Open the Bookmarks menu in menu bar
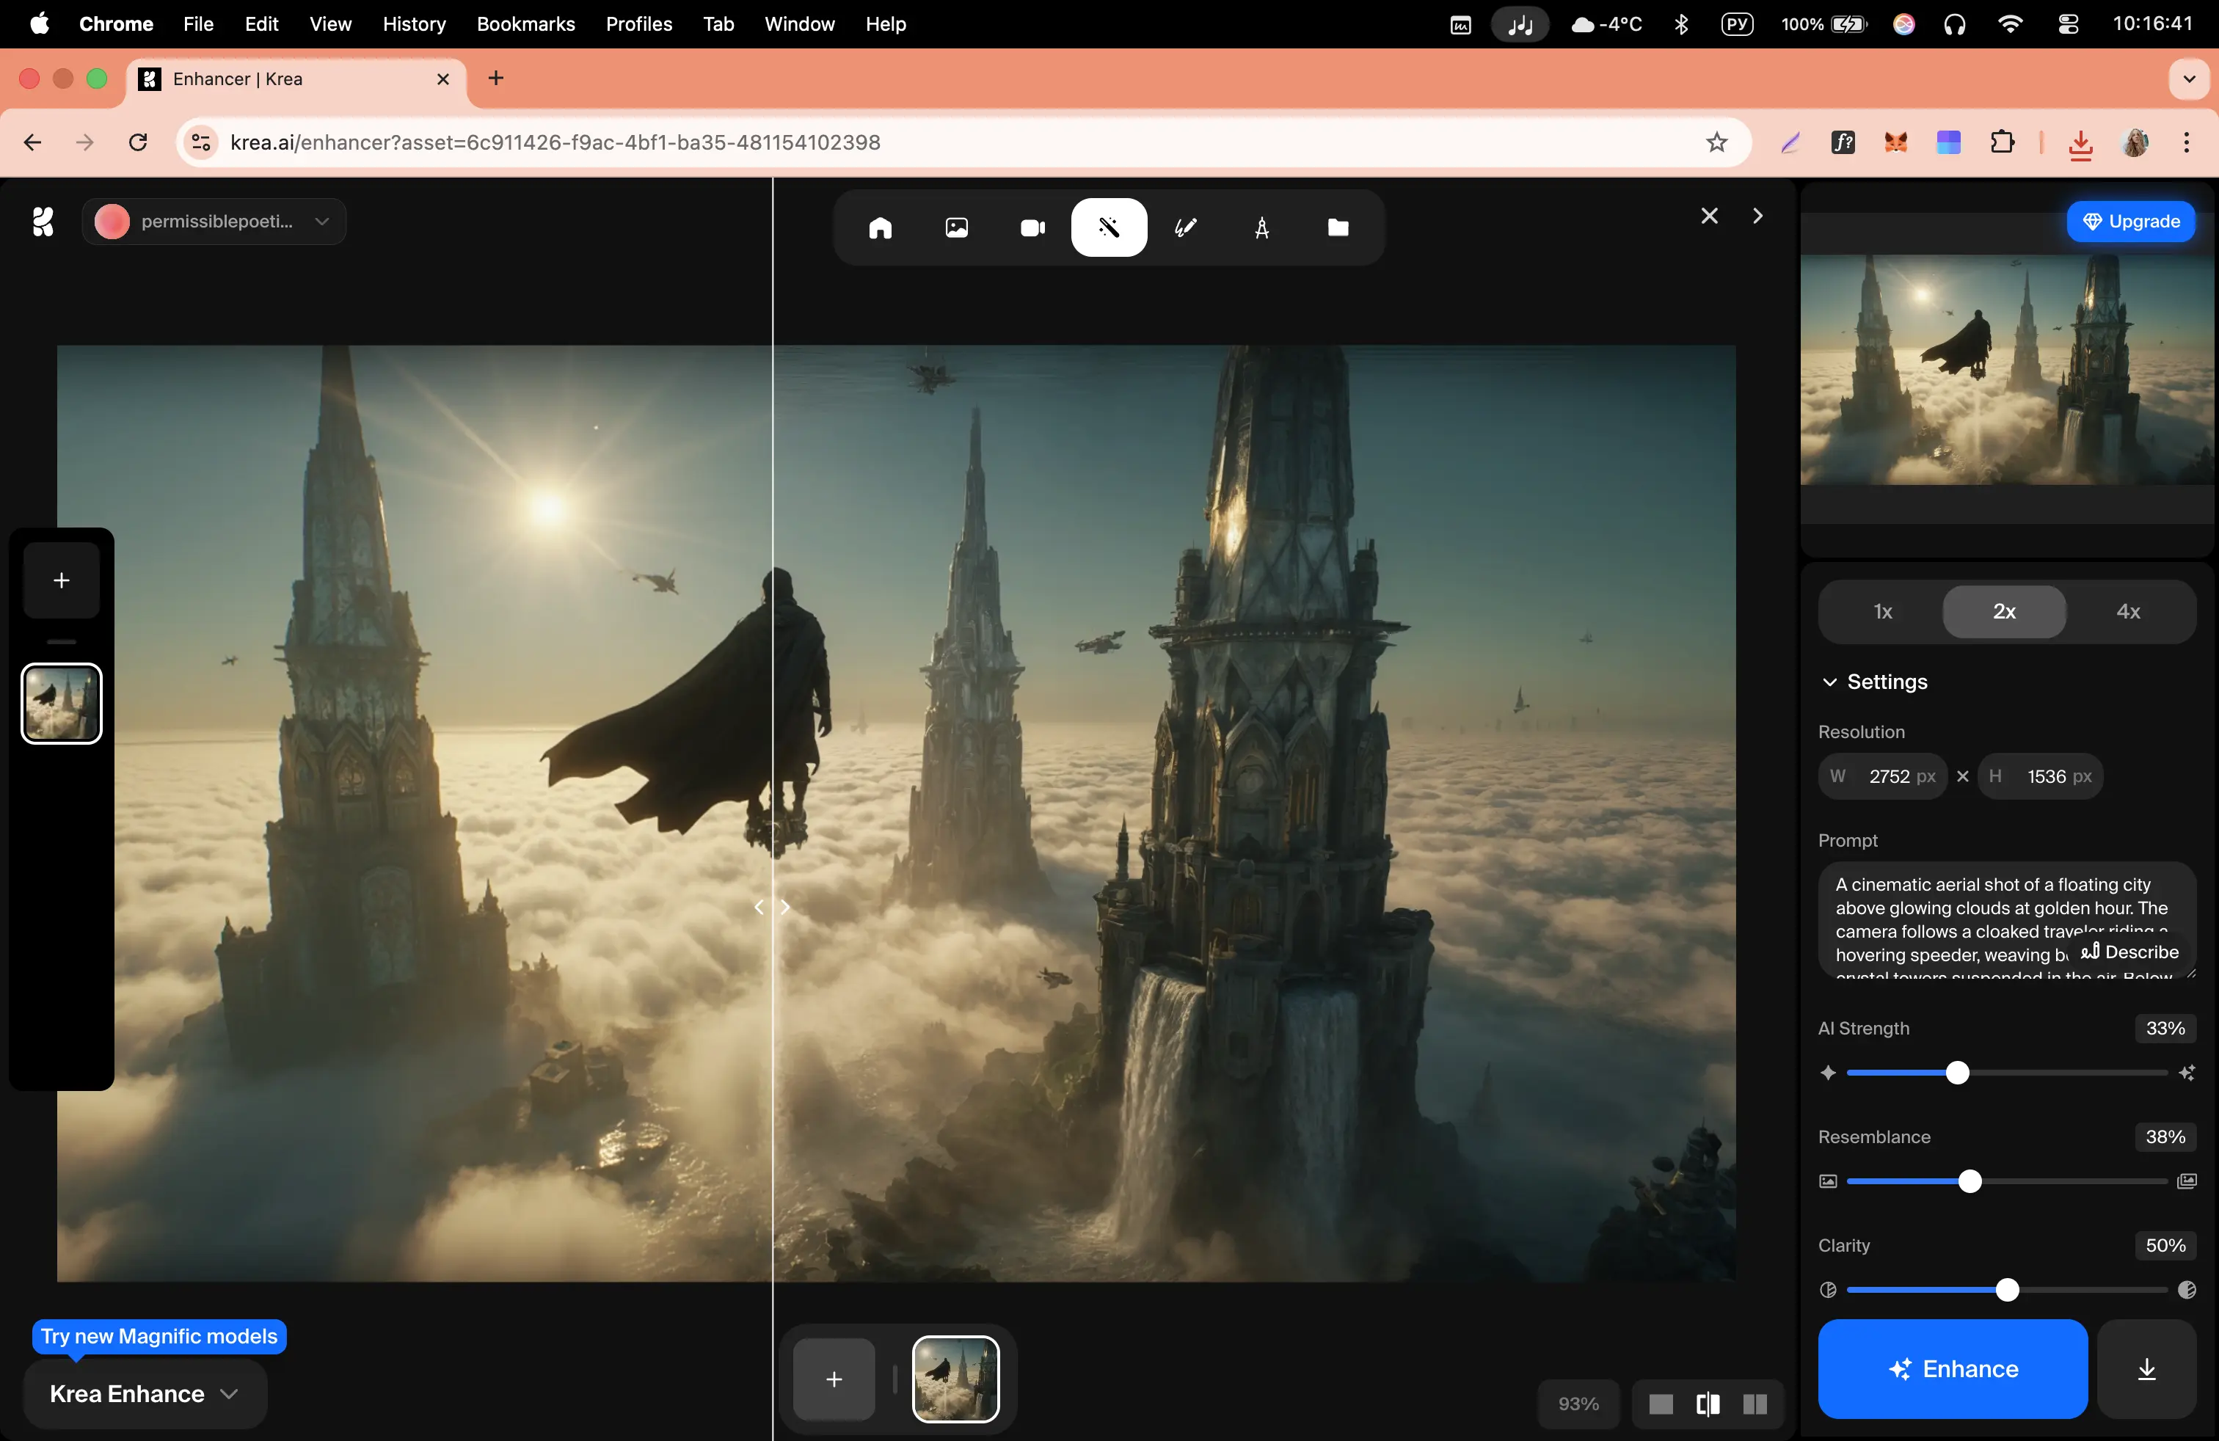Viewport: 2219px width, 1441px height. [525, 24]
